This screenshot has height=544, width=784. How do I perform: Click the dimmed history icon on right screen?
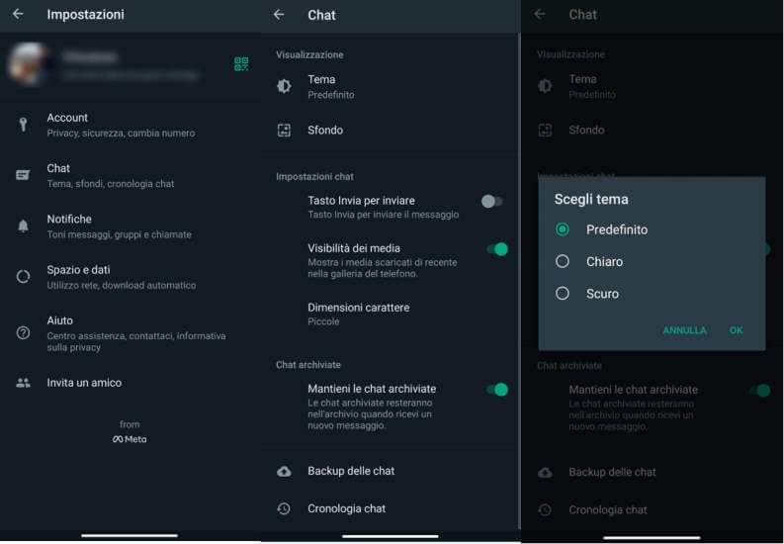click(x=545, y=510)
